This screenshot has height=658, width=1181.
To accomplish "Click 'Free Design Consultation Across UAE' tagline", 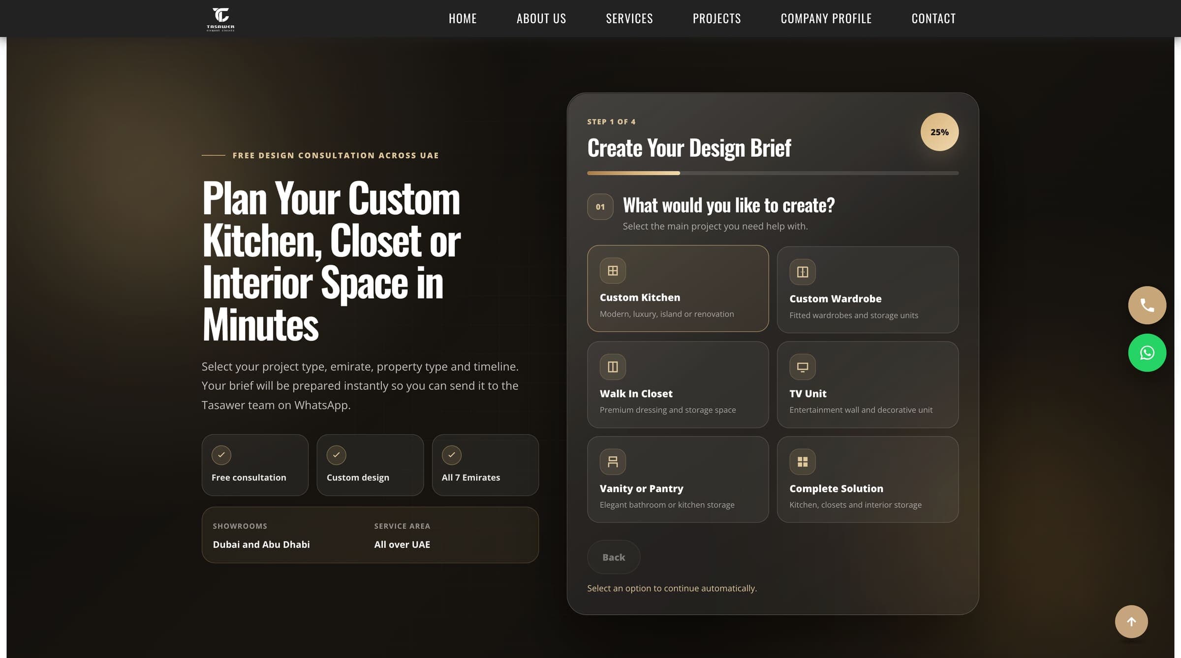I will (335, 156).
